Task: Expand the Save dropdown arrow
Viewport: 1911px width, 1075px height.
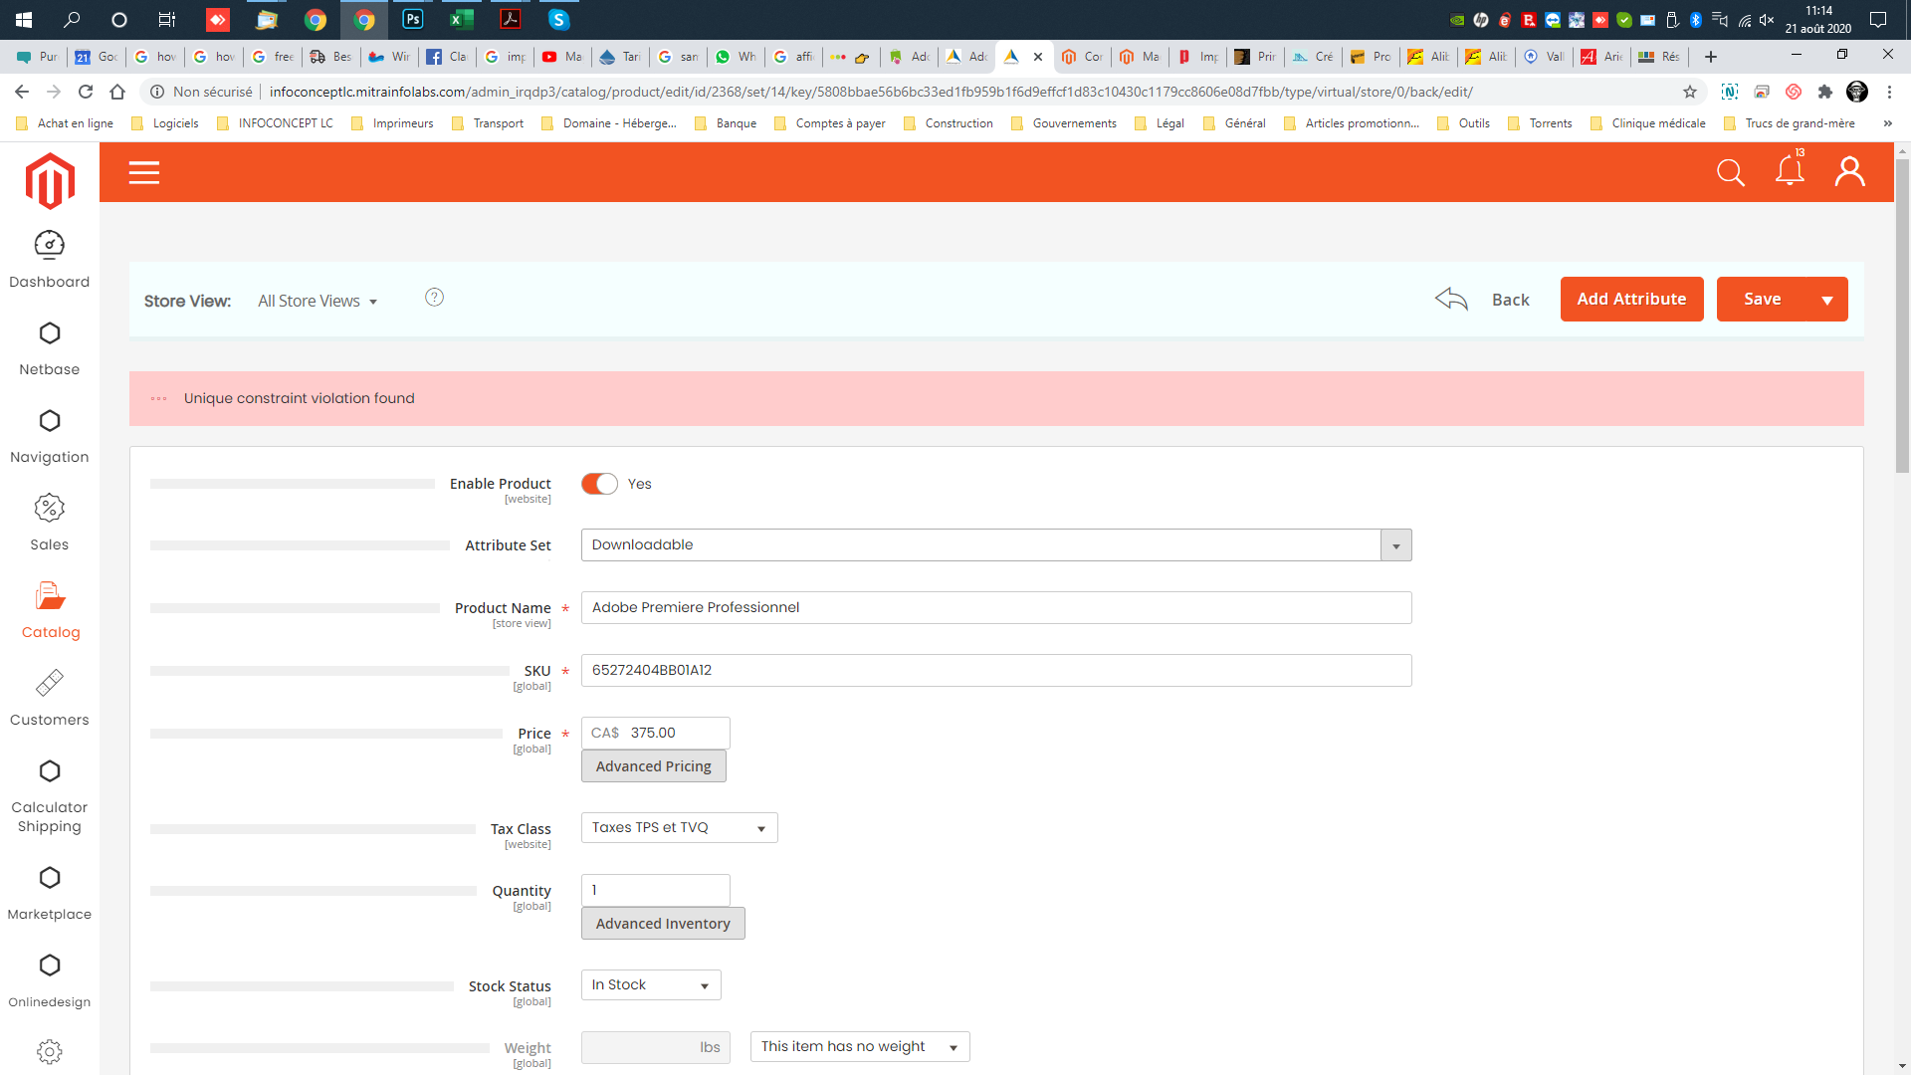Action: point(1827,300)
